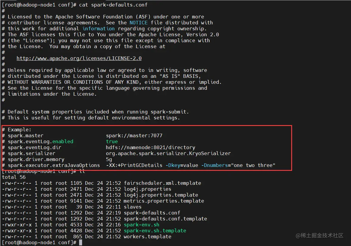The height and width of the screenshot is (246, 351).
Task: Select value spark://master:7077
Action: point(134,135)
